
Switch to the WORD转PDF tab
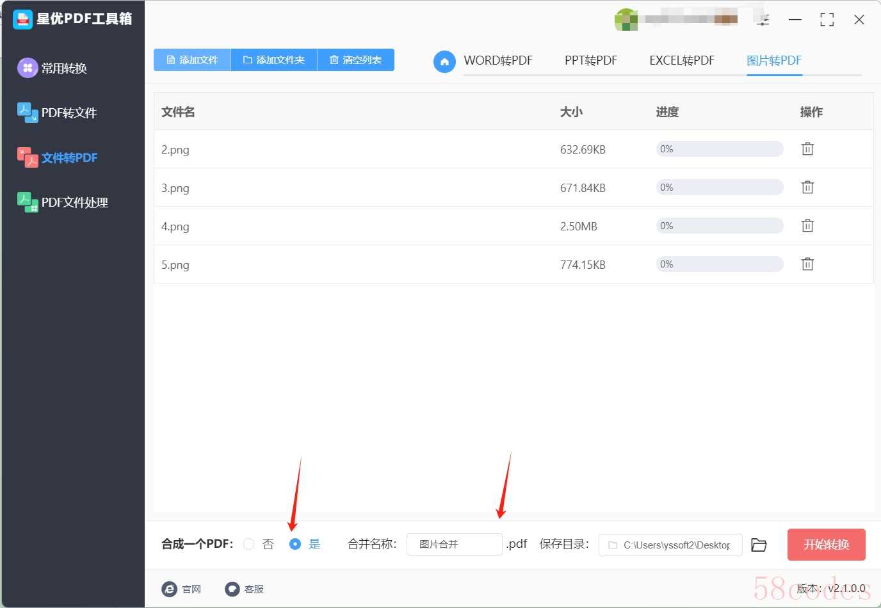tap(498, 61)
